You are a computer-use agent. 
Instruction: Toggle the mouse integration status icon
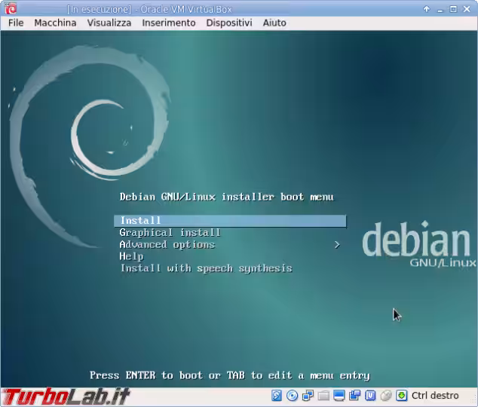click(386, 396)
